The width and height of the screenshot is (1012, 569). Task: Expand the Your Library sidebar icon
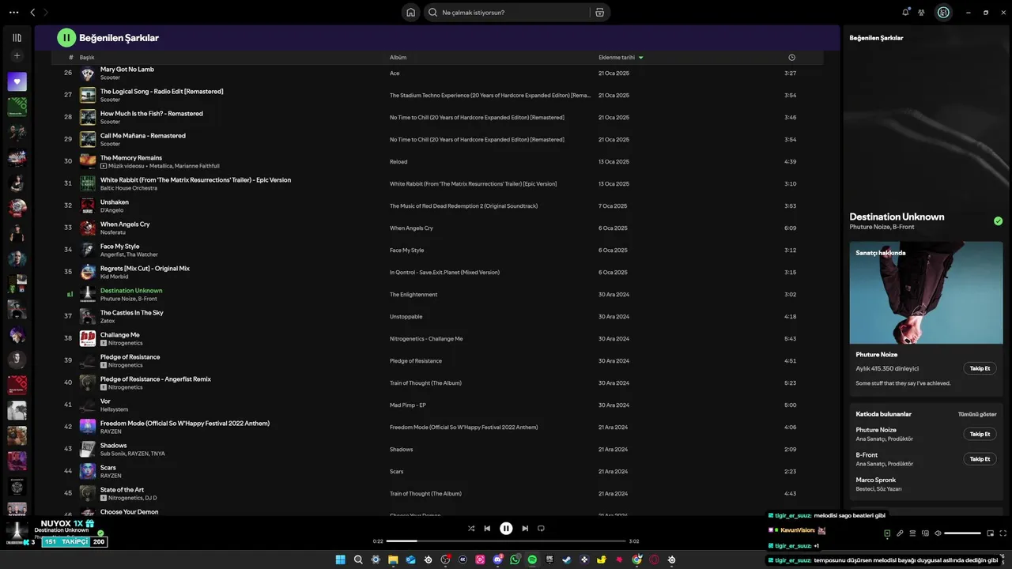coord(17,37)
